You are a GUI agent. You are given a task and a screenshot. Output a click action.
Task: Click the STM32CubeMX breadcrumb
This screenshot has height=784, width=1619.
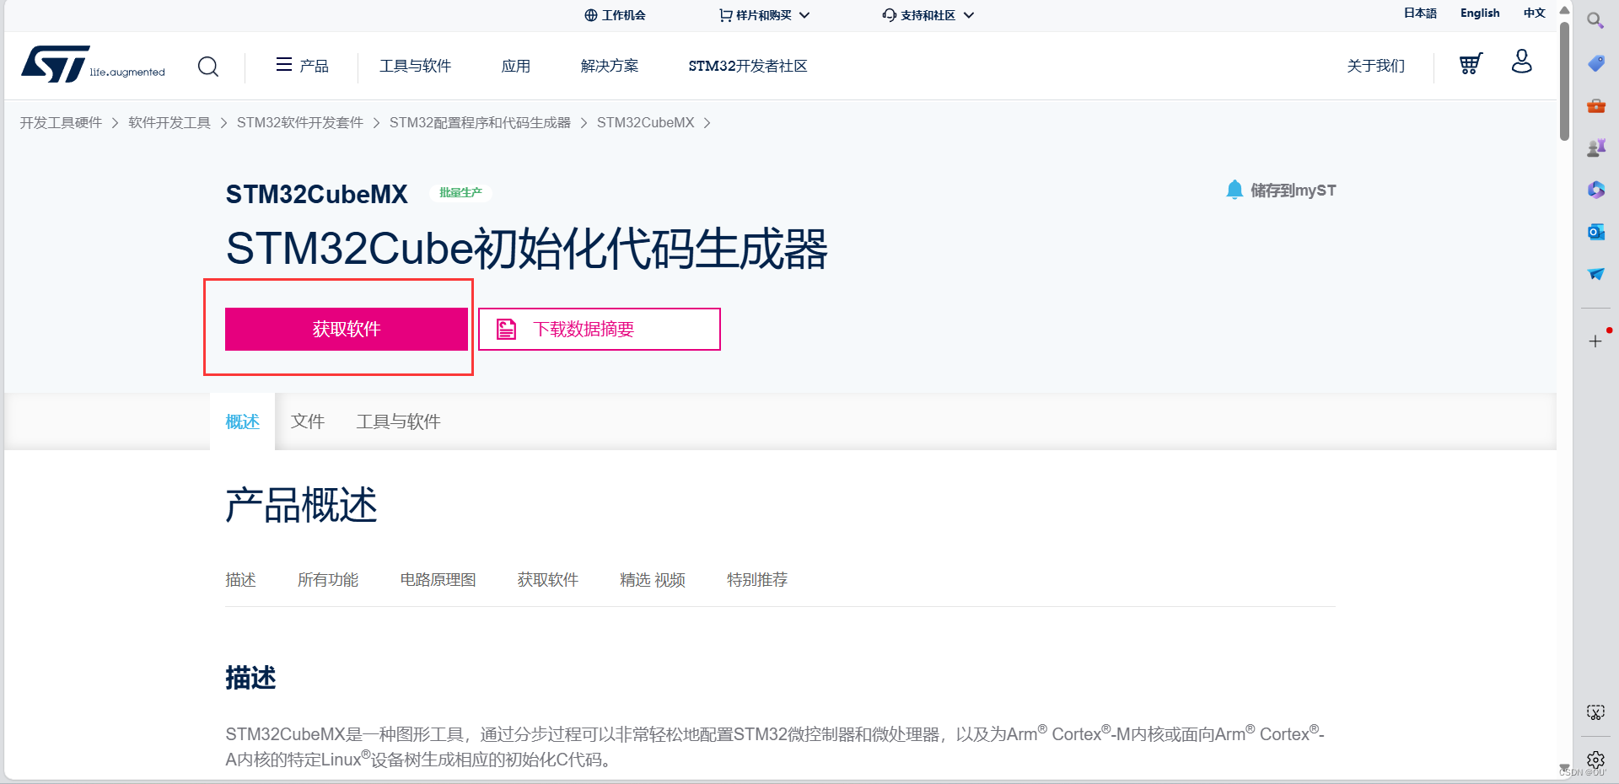point(646,123)
